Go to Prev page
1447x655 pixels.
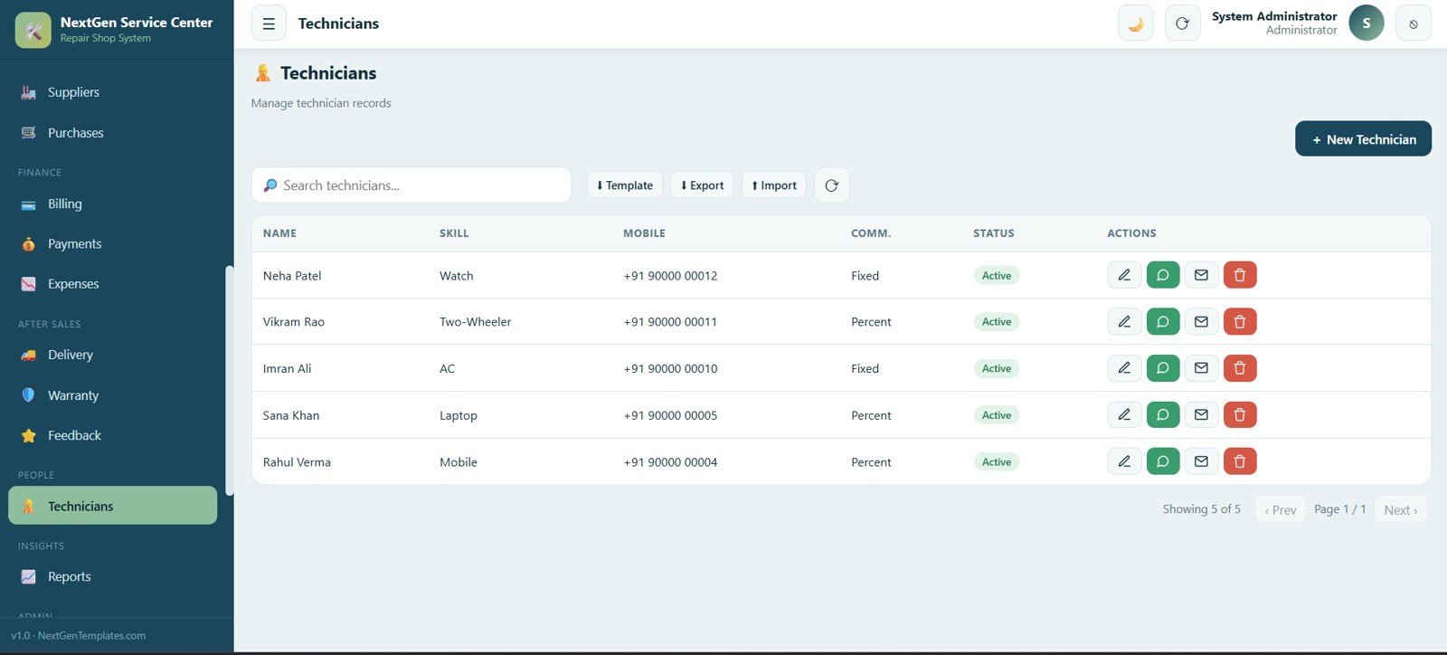pyautogui.click(x=1281, y=509)
